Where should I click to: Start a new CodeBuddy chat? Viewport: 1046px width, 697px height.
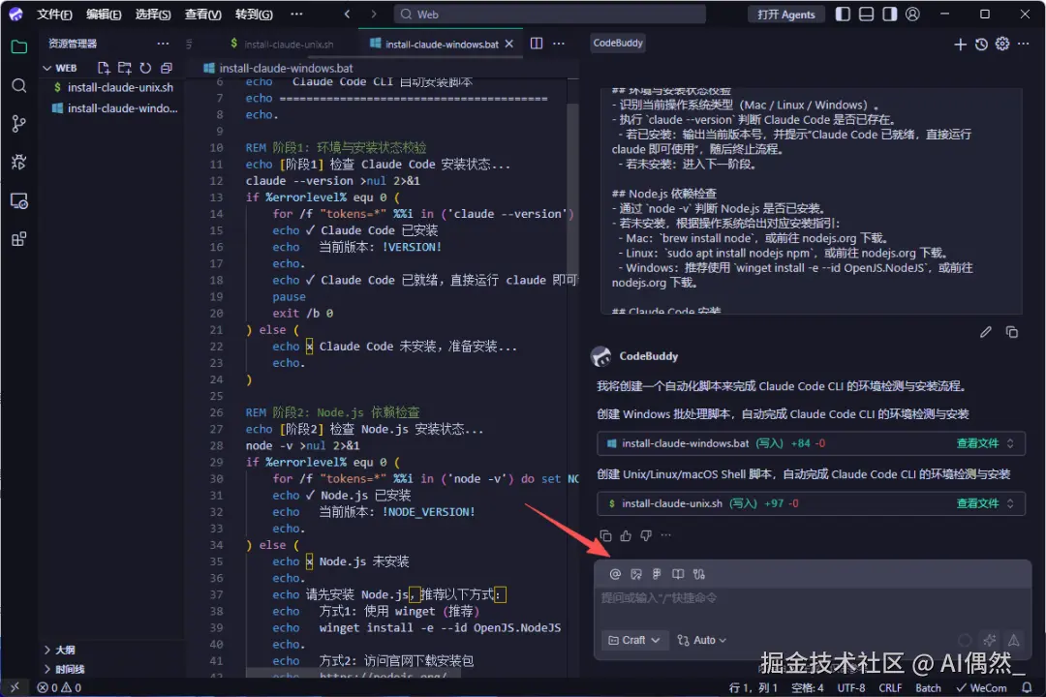(x=960, y=44)
